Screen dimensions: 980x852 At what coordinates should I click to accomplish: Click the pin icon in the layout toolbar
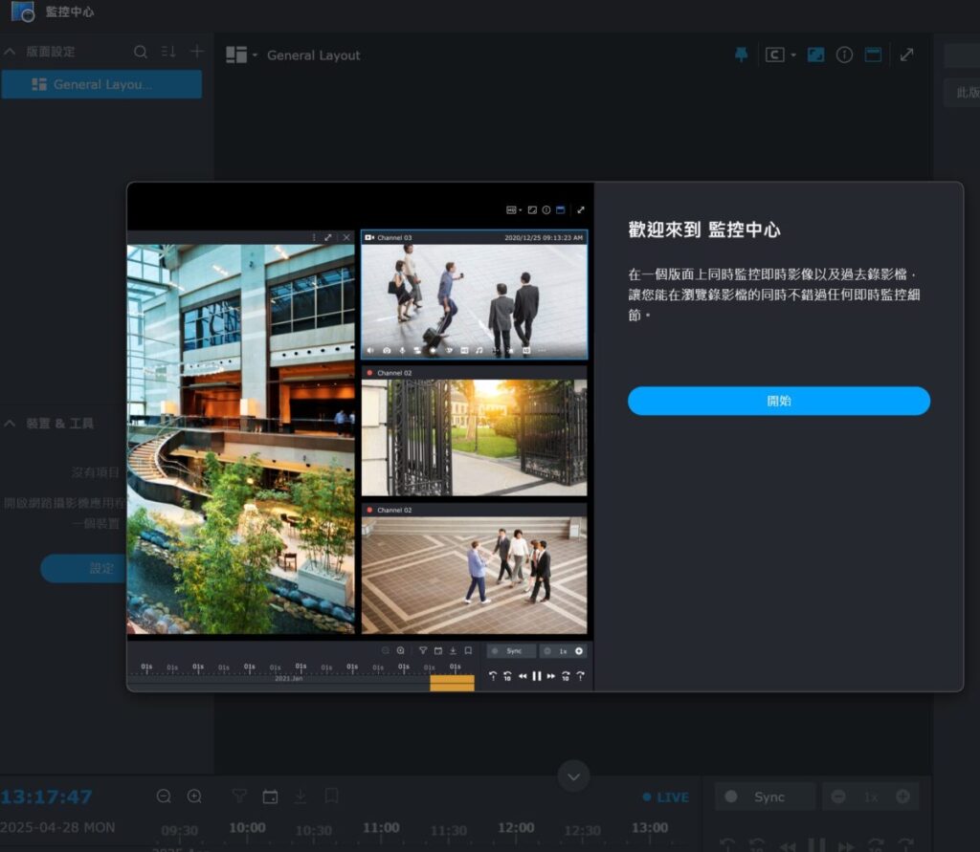742,55
